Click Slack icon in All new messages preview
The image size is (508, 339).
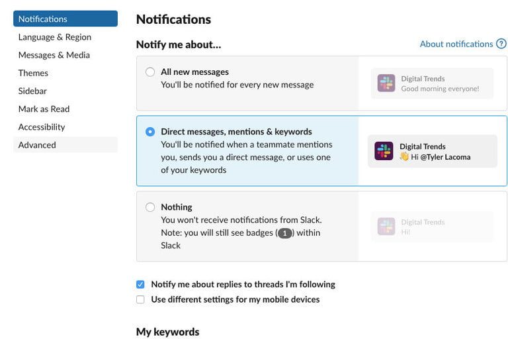point(386,83)
